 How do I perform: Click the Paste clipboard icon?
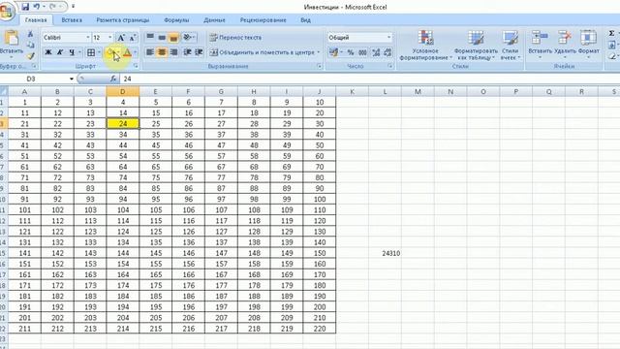pyautogui.click(x=11, y=39)
